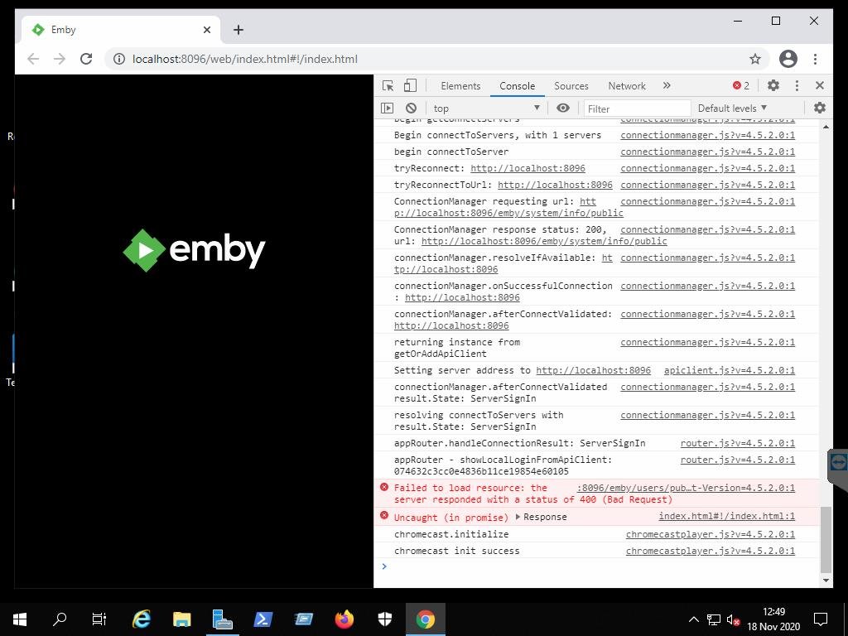Click the muted volume tray icon

[x=734, y=619]
